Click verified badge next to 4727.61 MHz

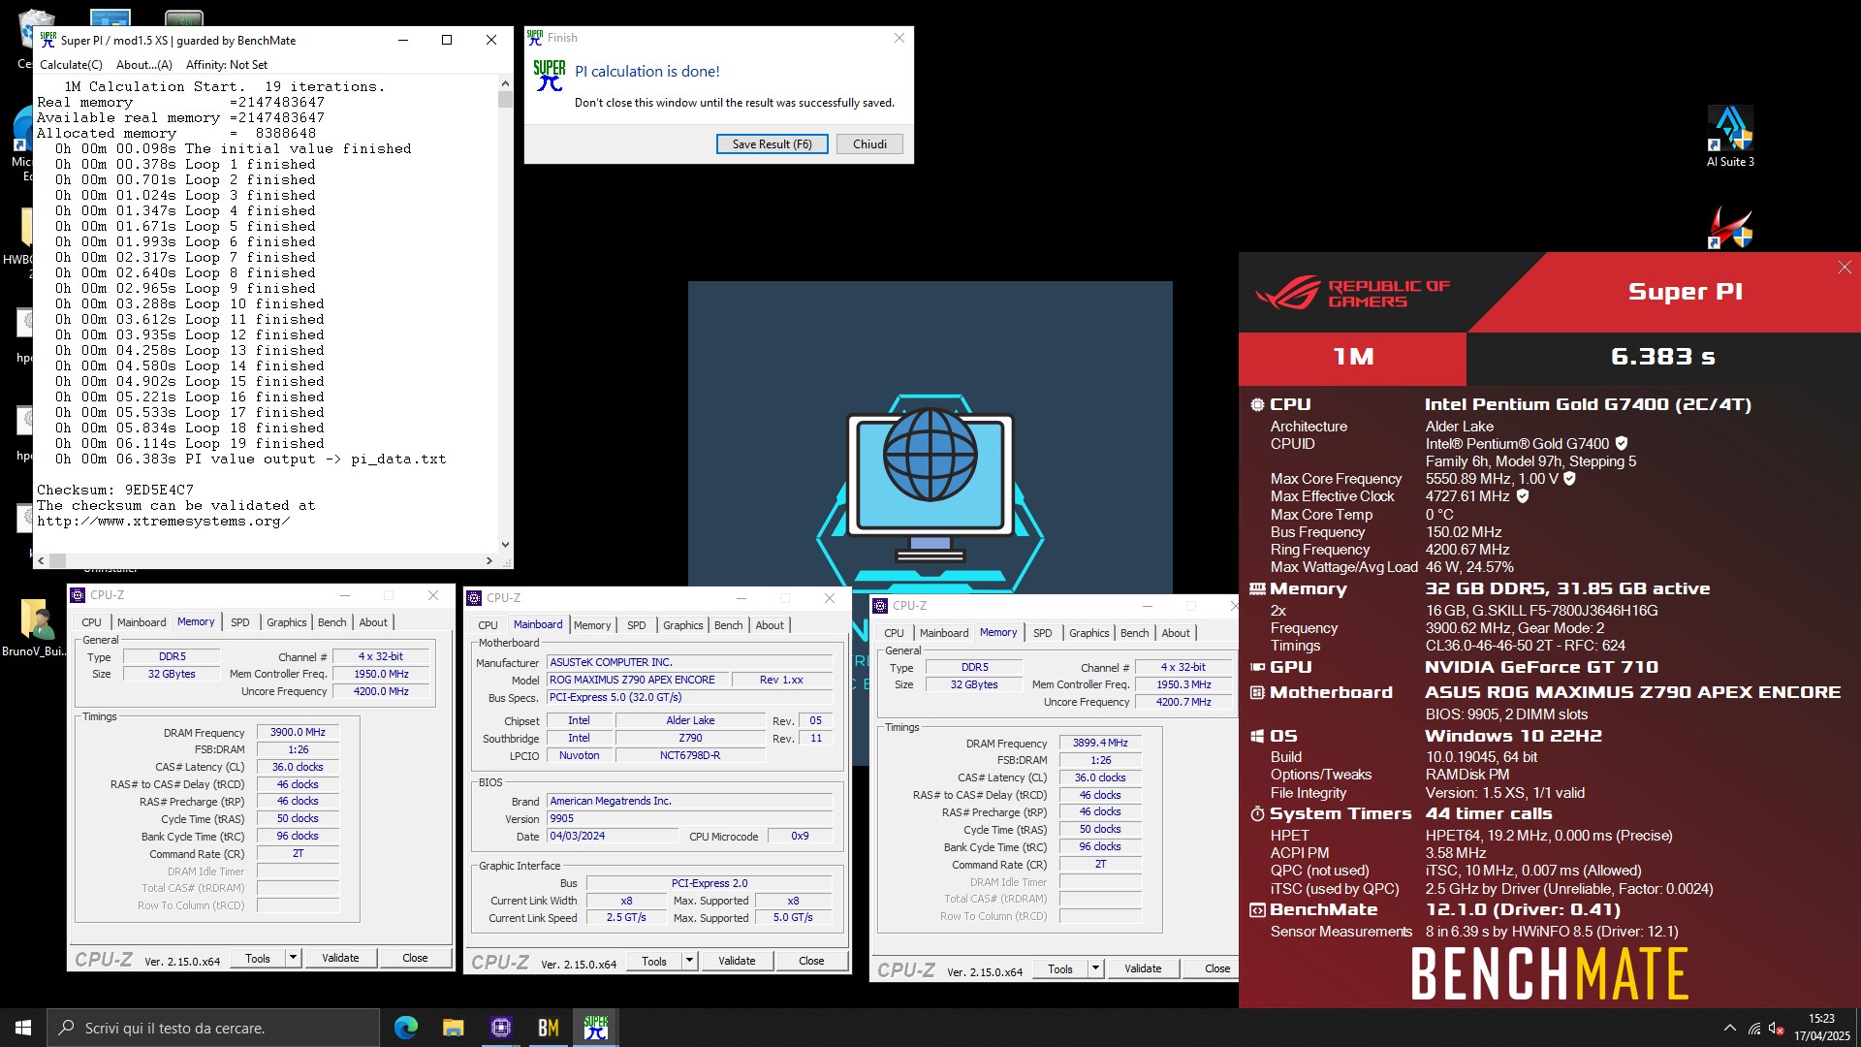point(1523,496)
